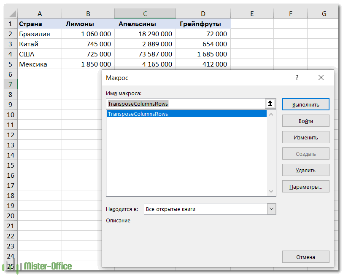Click the Help question mark in Макрос dialog
The width and height of the screenshot is (343, 275).
(297, 77)
